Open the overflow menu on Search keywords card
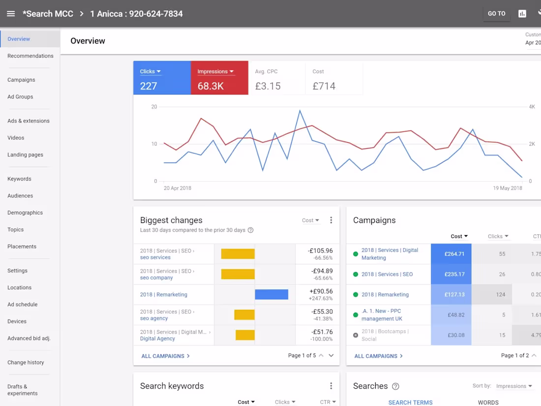The height and width of the screenshot is (406, 541). [331, 386]
